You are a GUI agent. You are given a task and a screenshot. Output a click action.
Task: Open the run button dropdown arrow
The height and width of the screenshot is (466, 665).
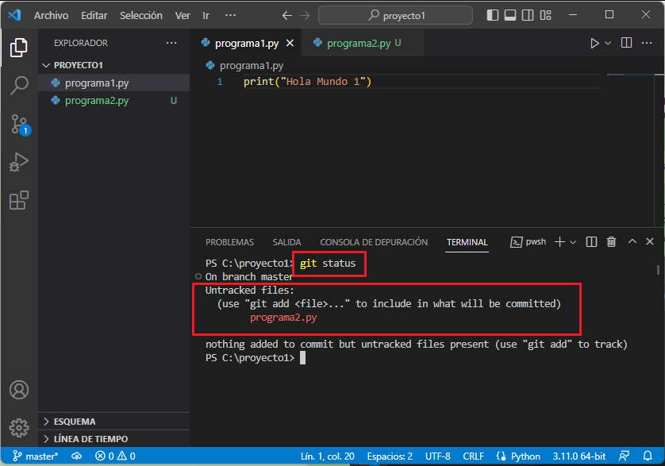(608, 44)
